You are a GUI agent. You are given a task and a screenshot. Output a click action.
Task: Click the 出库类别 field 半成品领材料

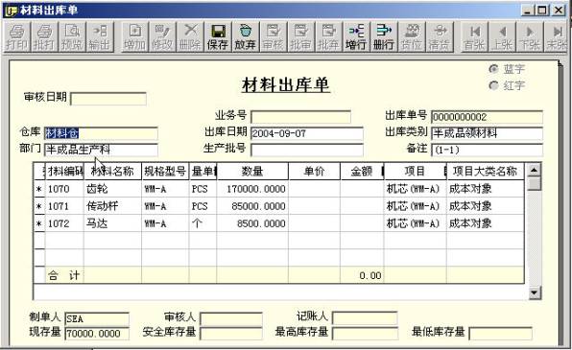487,133
